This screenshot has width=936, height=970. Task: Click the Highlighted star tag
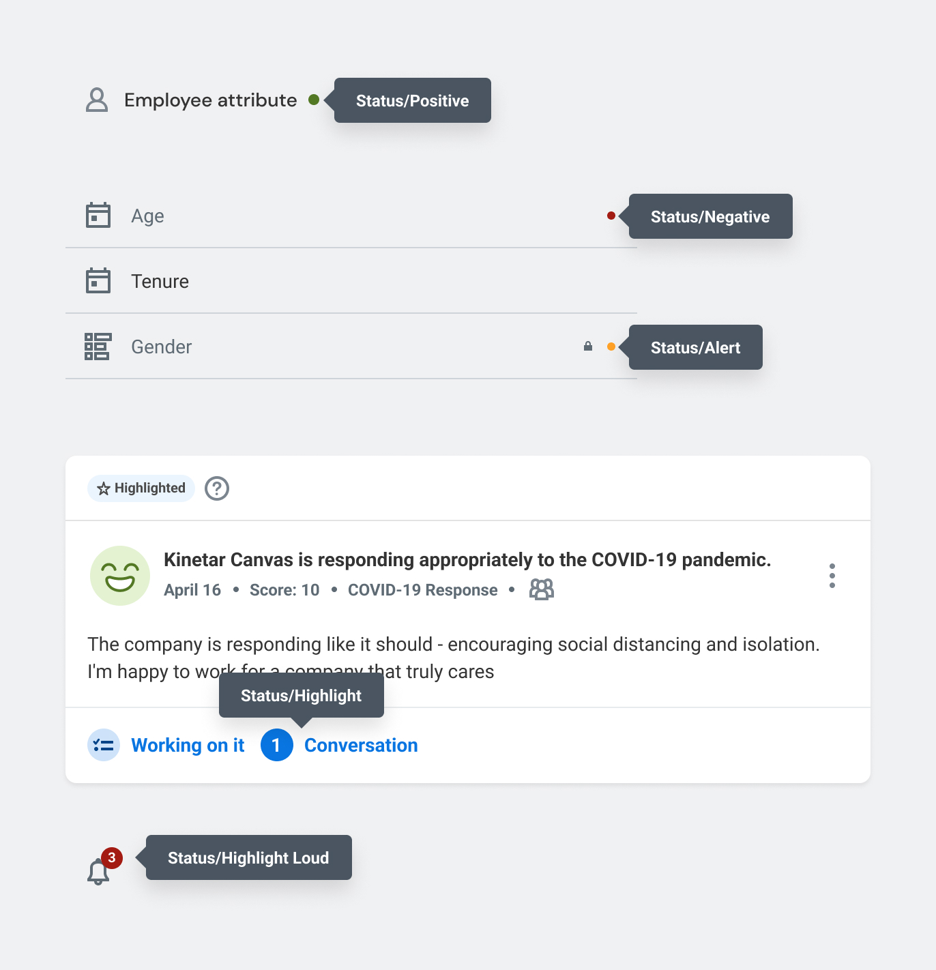tap(141, 488)
